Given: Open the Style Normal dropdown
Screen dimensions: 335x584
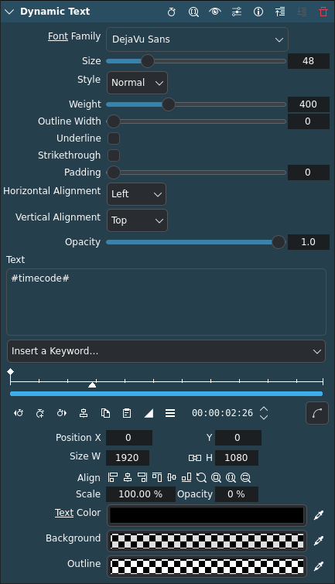Looking at the screenshot, I should click(x=137, y=83).
